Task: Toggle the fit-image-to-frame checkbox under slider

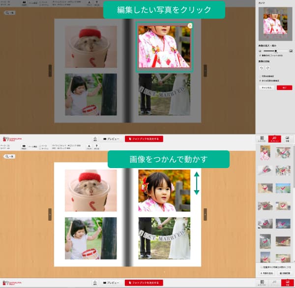Action: [260, 56]
